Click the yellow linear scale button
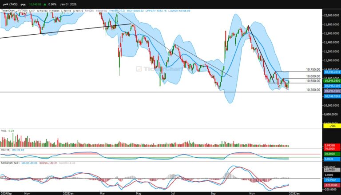Image resolution: width=341 pixels, height=195 pixels. tap(332, 126)
